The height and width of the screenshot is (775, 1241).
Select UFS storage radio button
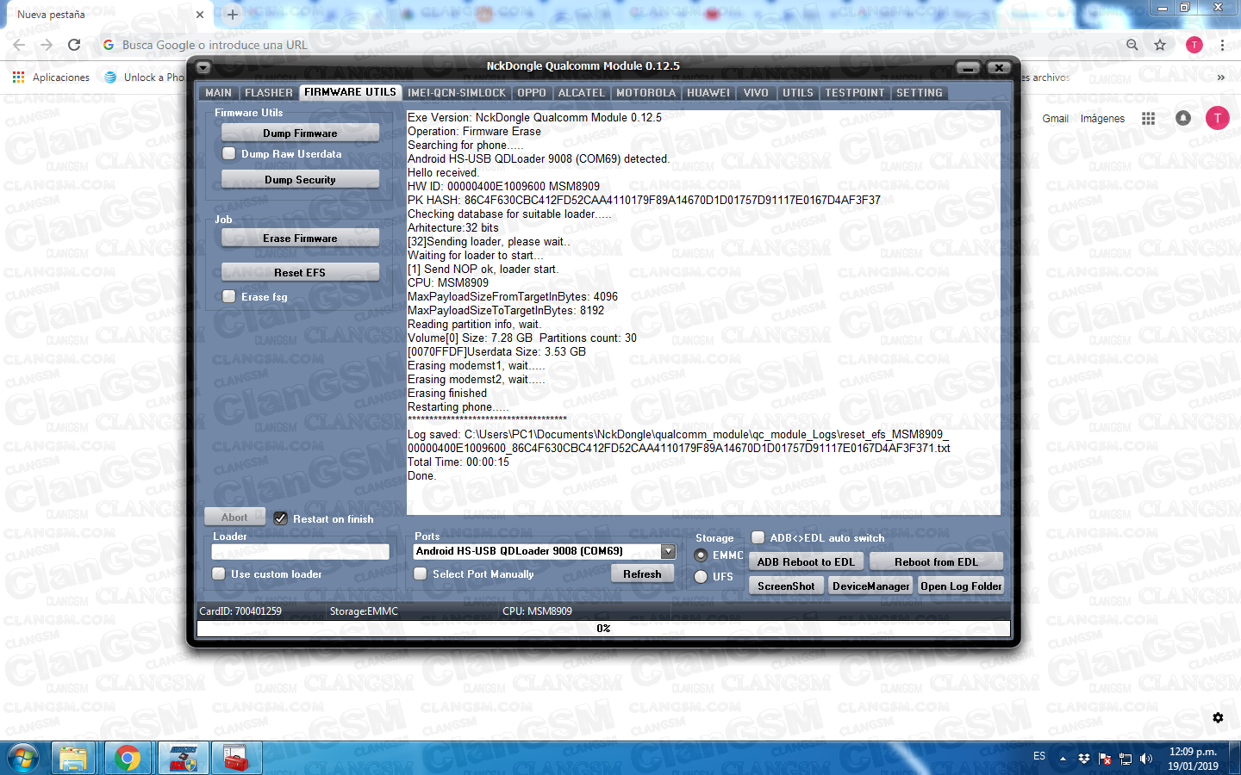[701, 577]
